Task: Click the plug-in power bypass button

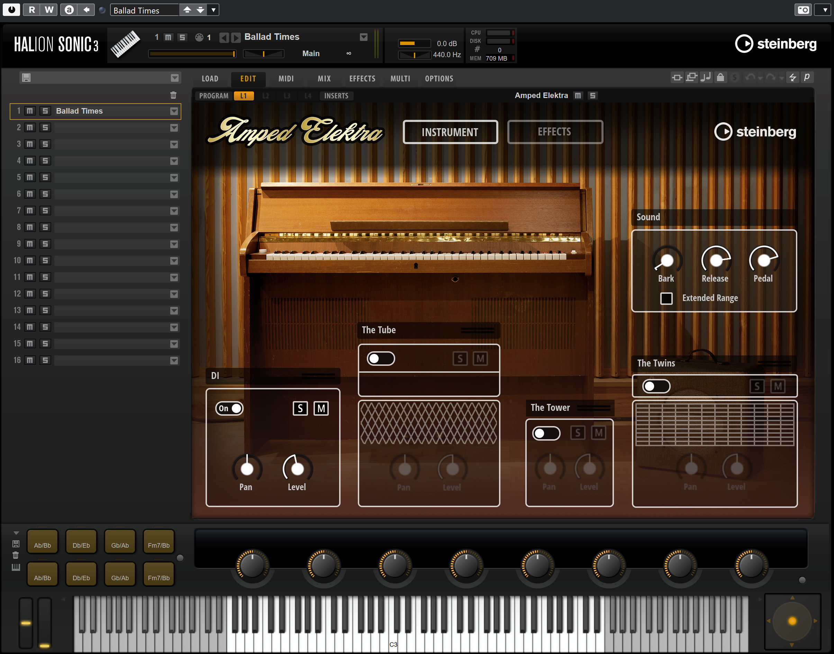Action: point(11,10)
